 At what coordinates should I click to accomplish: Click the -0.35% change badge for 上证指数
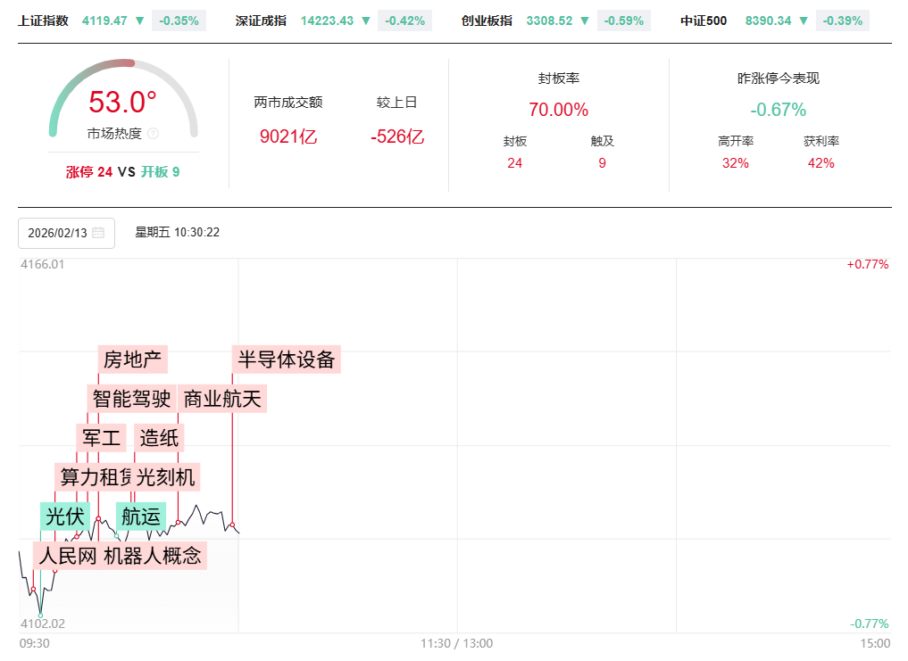pos(179,21)
